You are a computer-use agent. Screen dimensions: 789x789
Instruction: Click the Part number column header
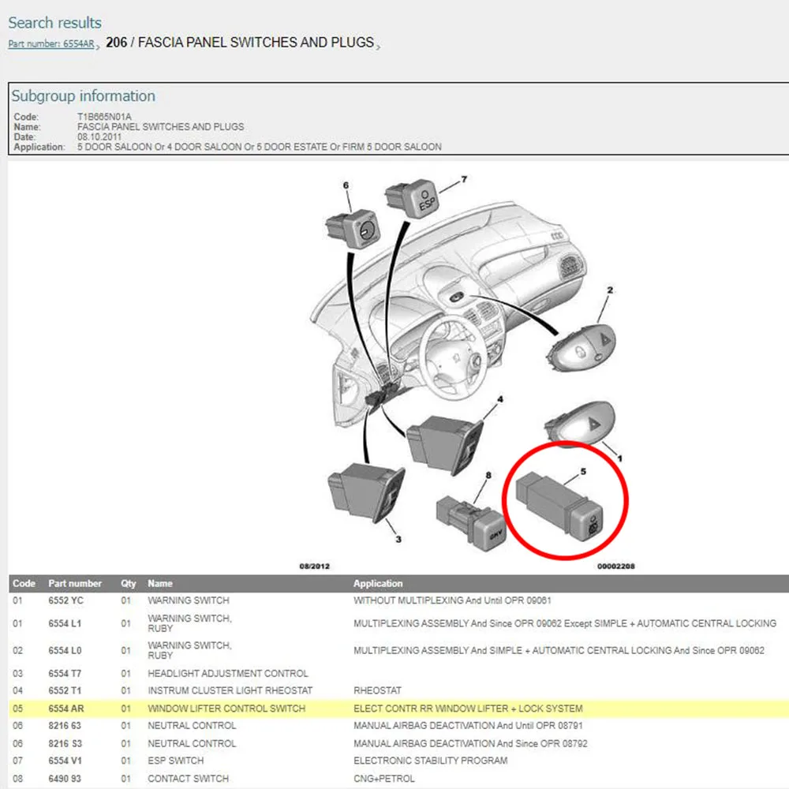[75, 584]
